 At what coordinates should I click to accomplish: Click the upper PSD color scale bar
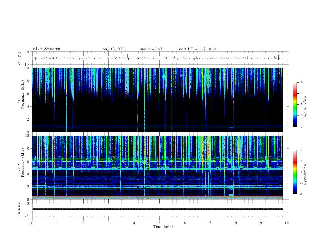[x=295, y=105]
